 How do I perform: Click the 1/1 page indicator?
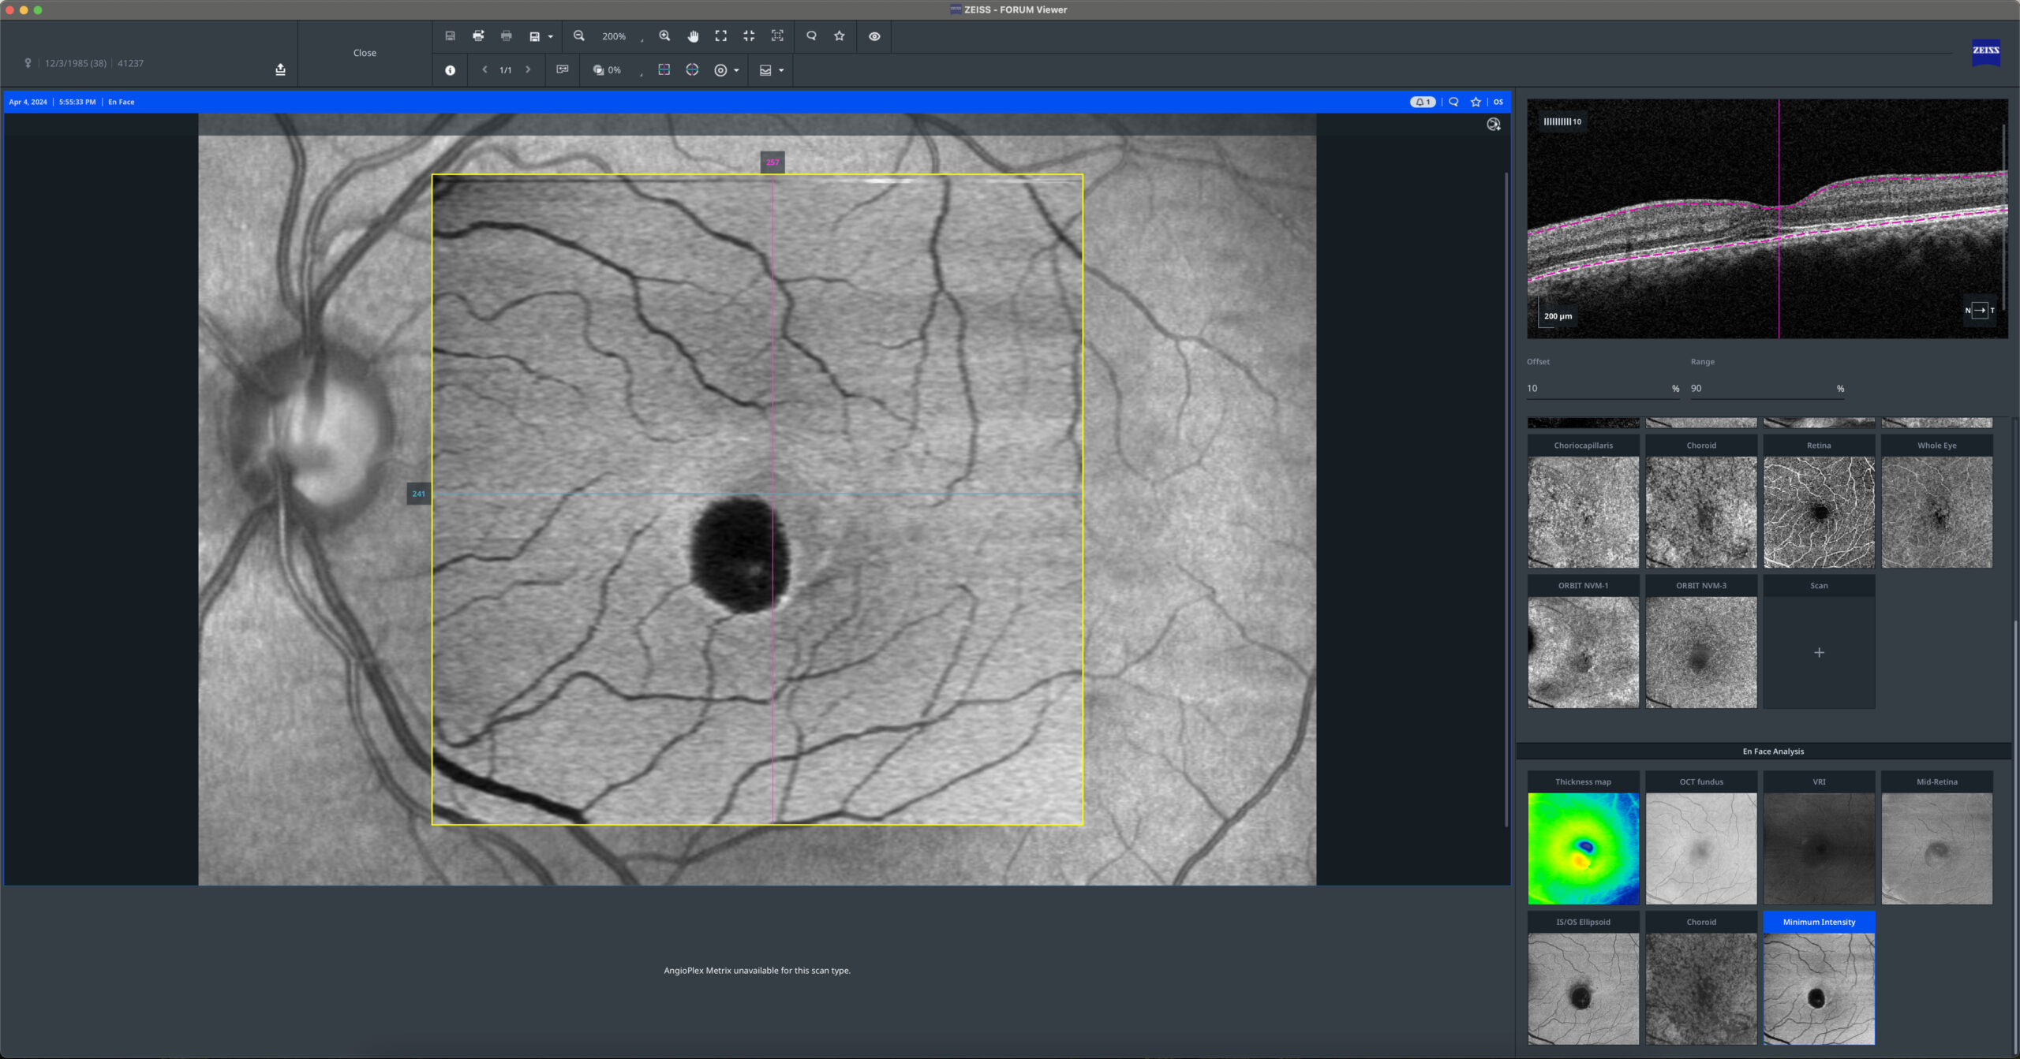506,70
